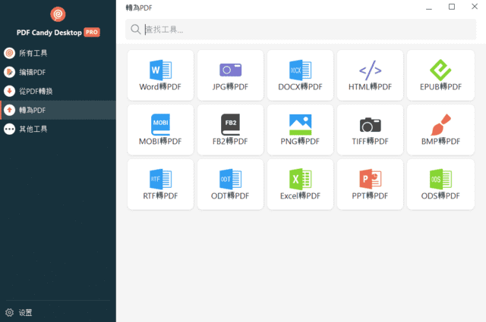Select the JPG轉PDF converter
This screenshot has height=322, width=486.
pos(230,76)
